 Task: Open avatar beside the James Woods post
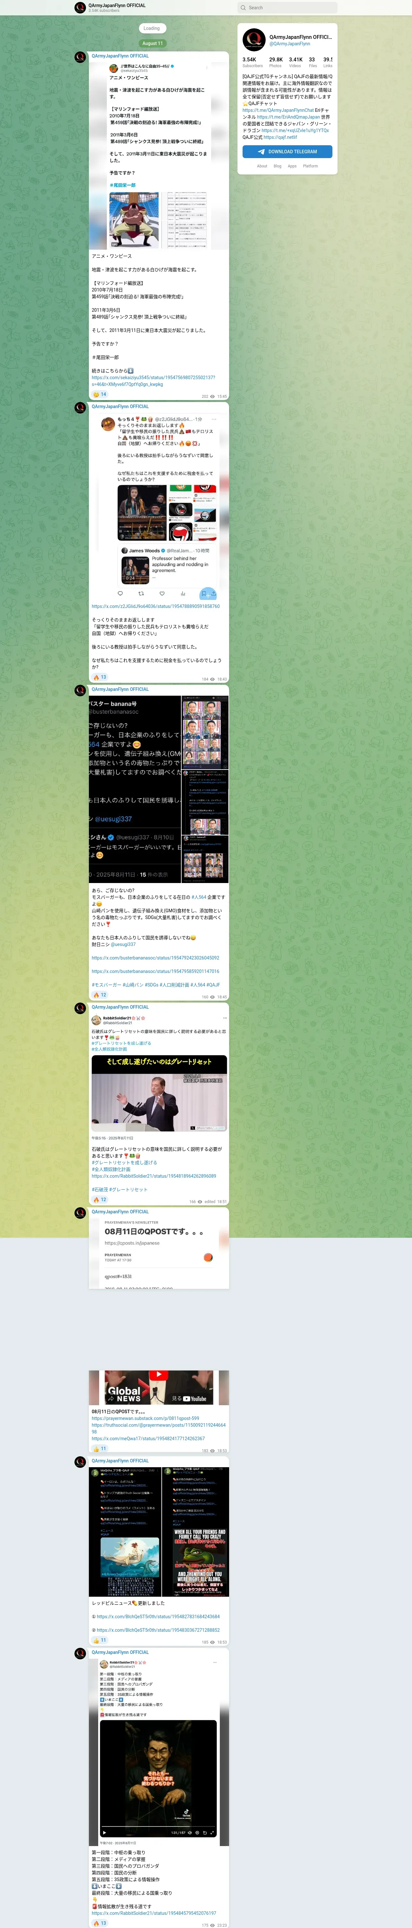(80, 408)
